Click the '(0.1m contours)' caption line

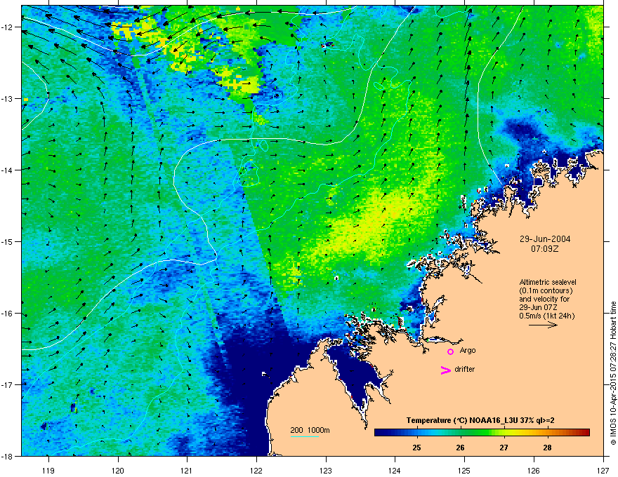(546, 290)
